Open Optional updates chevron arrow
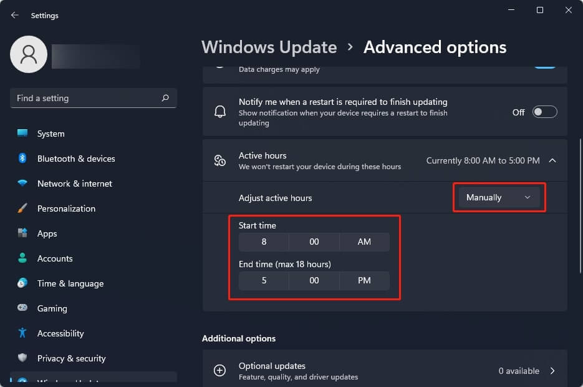The image size is (583, 387). 552,371
